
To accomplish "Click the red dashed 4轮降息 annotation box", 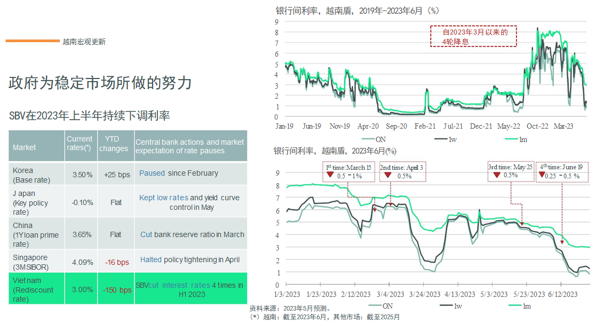I will point(474,36).
